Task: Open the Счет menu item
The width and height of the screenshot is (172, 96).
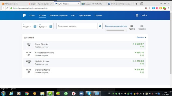Action: [x=73, y=15]
